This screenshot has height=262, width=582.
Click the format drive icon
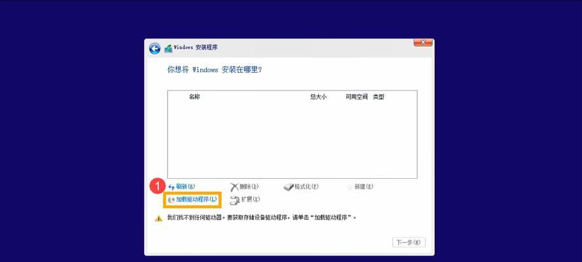pos(289,187)
